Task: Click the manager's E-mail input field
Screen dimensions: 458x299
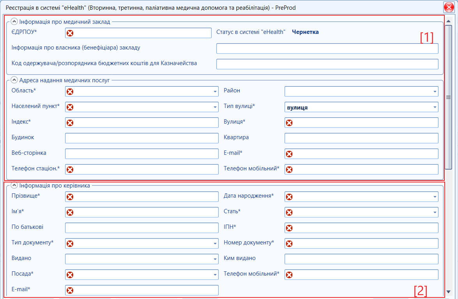Action: (141, 290)
